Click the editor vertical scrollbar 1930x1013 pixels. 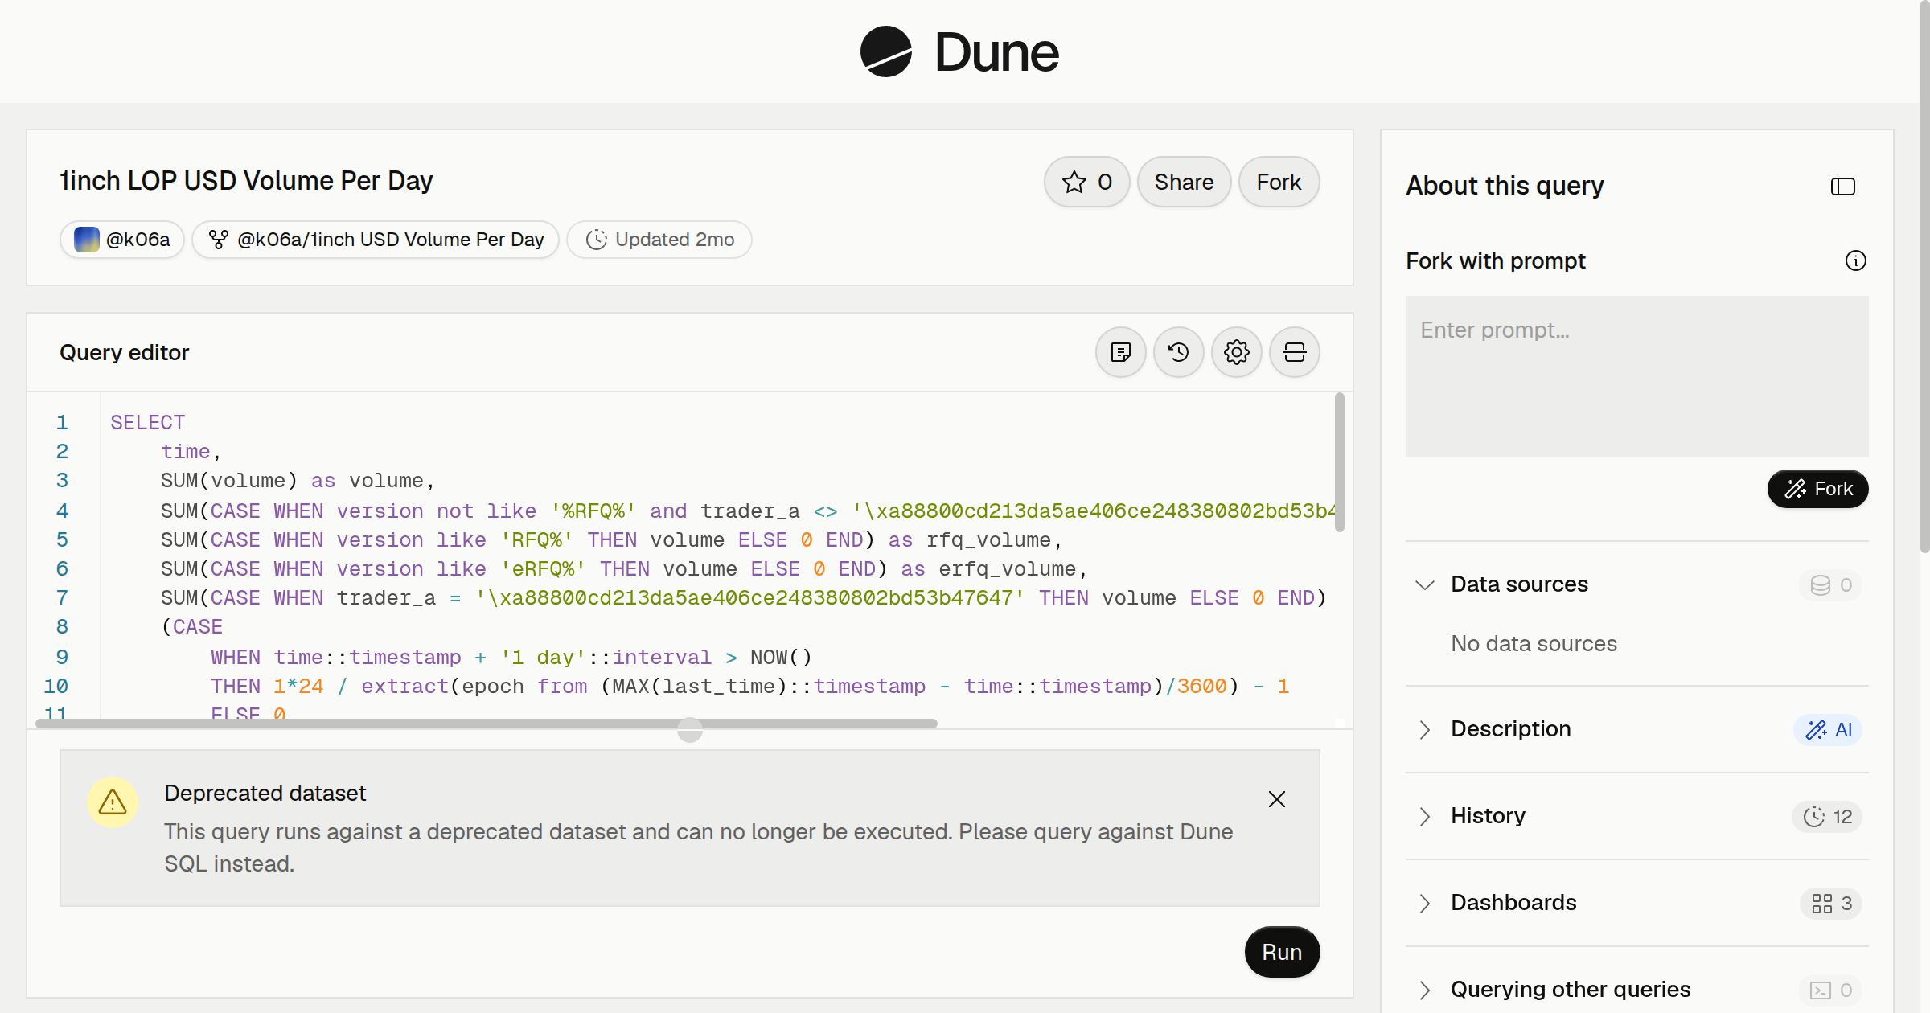point(1340,462)
